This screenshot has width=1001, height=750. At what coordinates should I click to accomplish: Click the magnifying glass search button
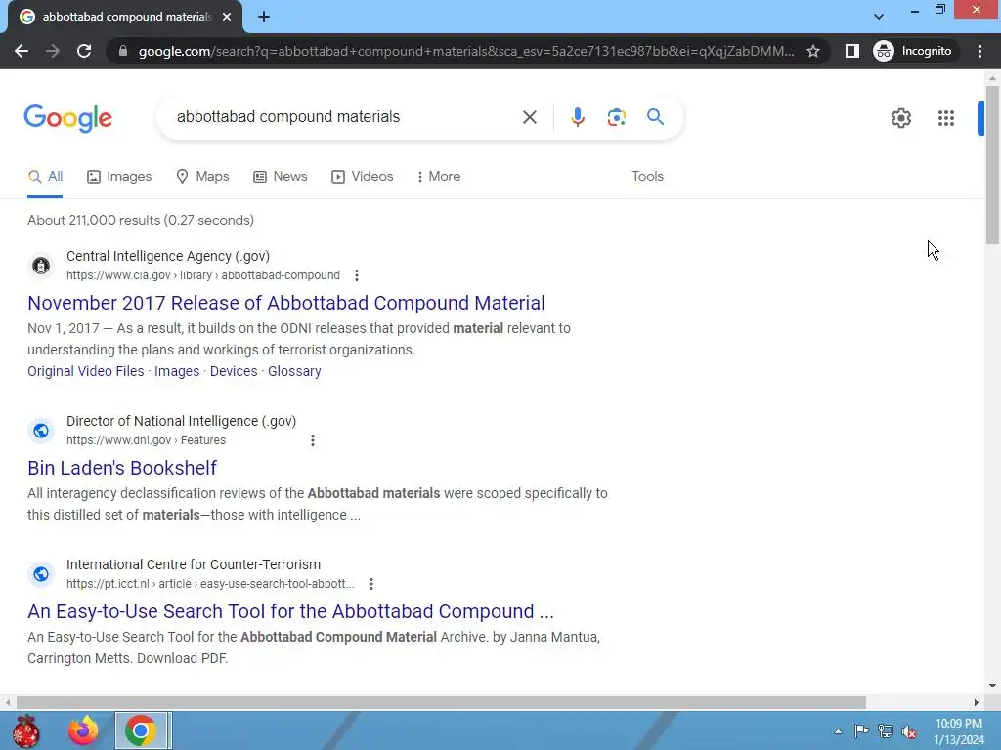655,117
